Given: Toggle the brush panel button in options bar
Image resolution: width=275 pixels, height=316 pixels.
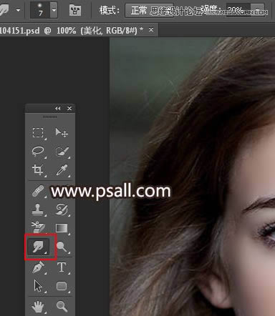Looking at the screenshot, I should 75,10.
